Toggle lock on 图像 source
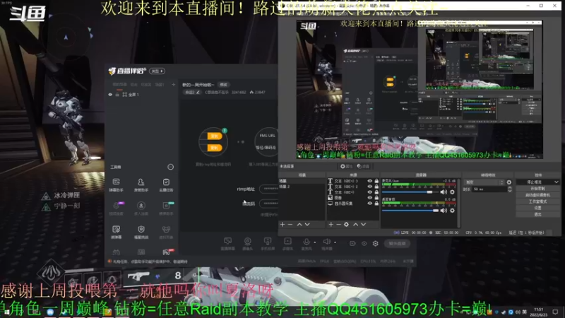565x318 pixels. 376,198
